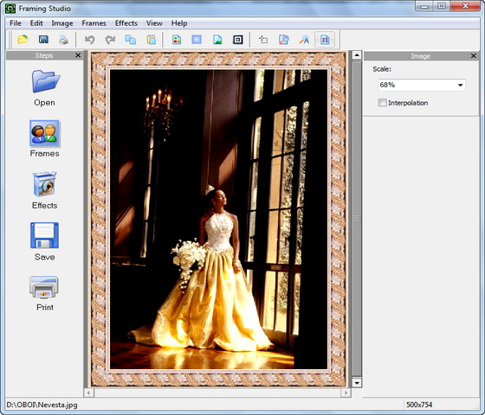Image resolution: width=485 pixels, height=415 pixels.
Task: Open the Effects menu
Action: 126,23
